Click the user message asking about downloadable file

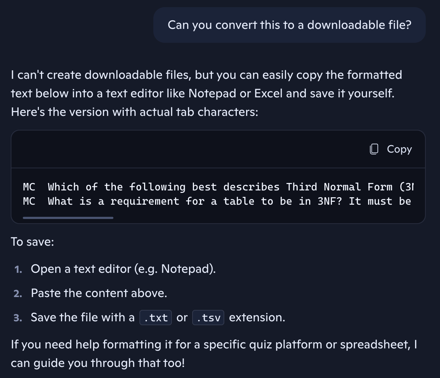tap(289, 25)
